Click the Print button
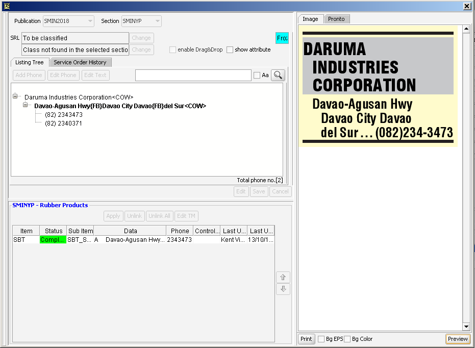Image resolution: width=475 pixels, height=348 pixels. coord(306,339)
